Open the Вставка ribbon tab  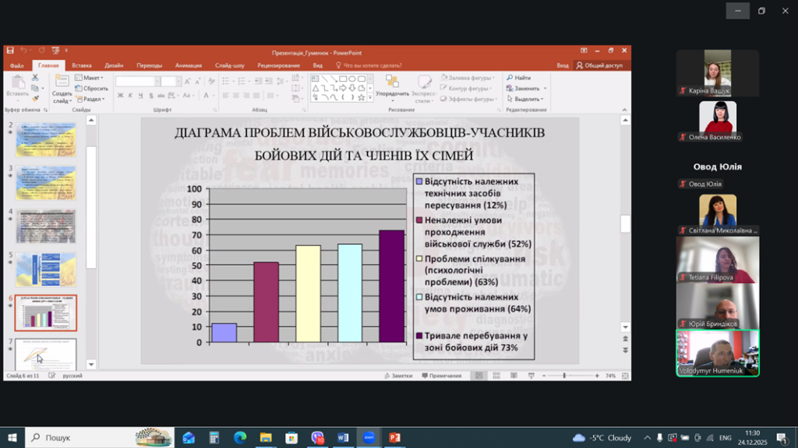point(82,65)
